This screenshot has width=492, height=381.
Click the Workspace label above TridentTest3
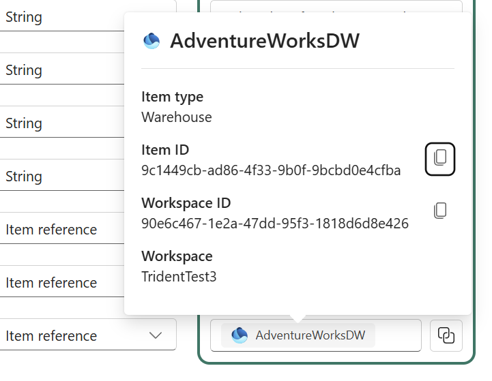(x=177, y=256)
